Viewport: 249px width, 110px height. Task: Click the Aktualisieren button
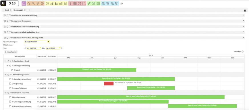[11, 52]
